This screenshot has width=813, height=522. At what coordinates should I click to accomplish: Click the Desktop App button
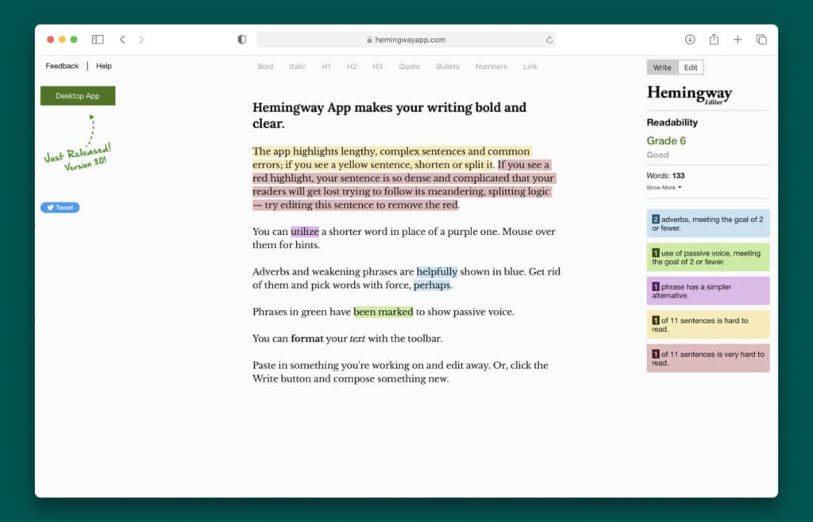tap(77, 95)
